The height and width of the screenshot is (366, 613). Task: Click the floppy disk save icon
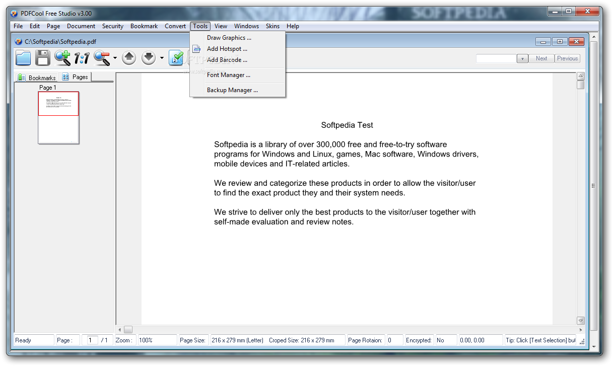click(42, 58)
